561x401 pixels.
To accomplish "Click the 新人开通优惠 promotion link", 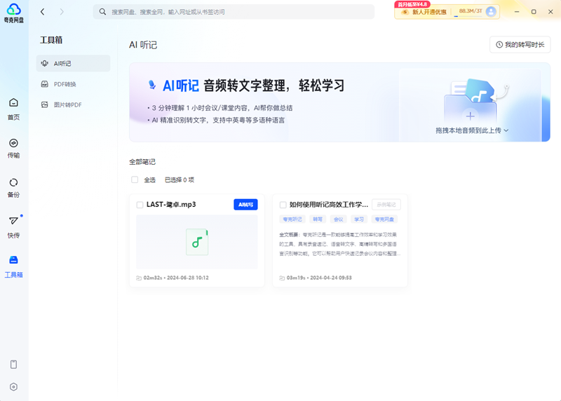I will click(x=429, y=12).
